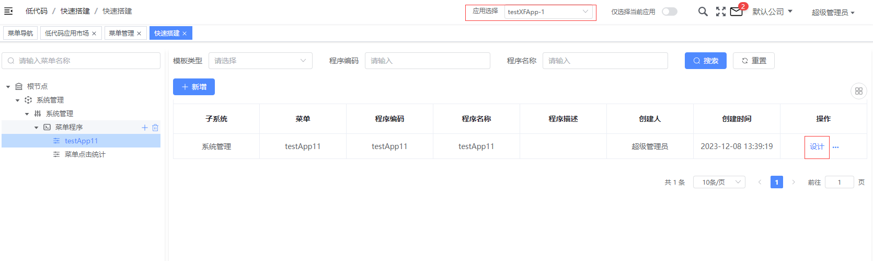
Task: Close the 快速搭建 tab
Action: click(x=185, y=33)
